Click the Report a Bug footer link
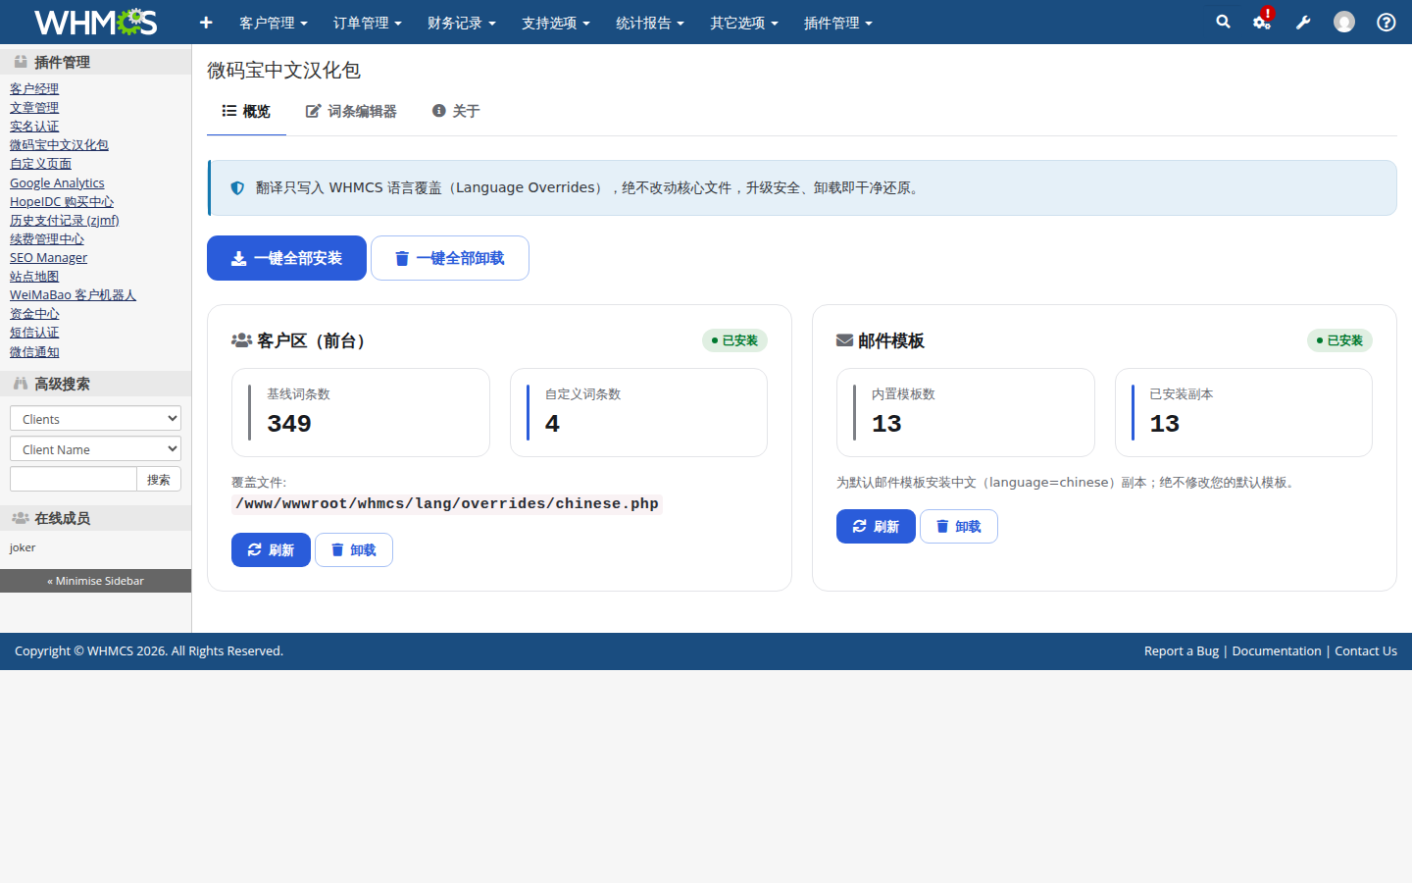 coord(1182,651)
